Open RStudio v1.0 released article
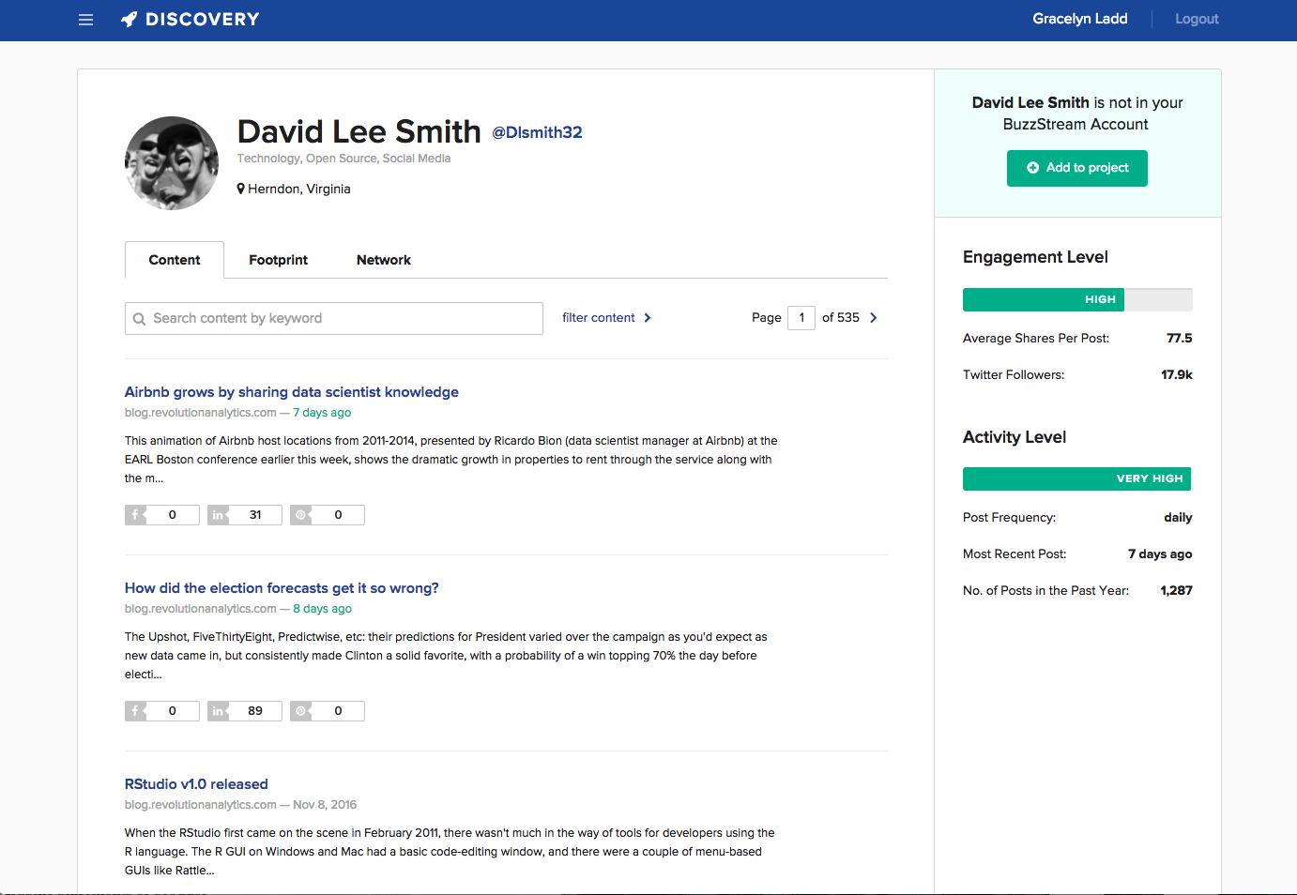 [x=196, y=784]
